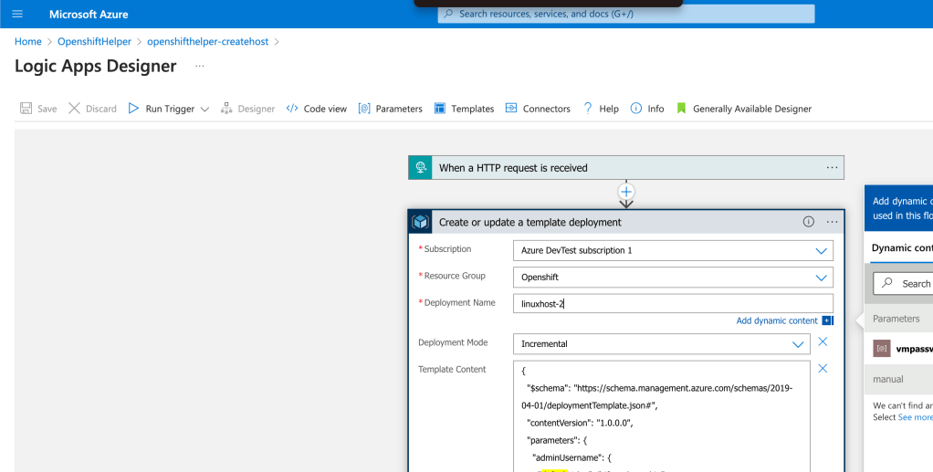Remove the Deployment Mode parameter

tap(823, 341)
